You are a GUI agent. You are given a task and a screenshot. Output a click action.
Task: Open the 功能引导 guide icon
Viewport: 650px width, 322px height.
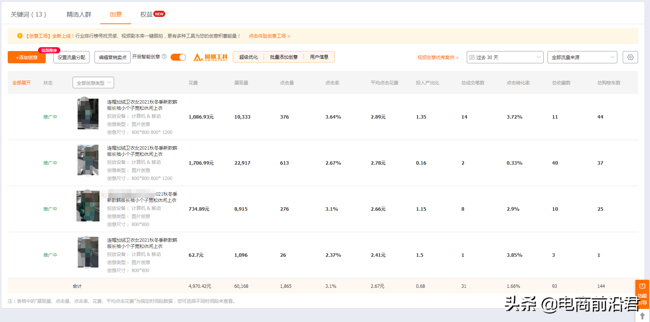tap(642, 294)
